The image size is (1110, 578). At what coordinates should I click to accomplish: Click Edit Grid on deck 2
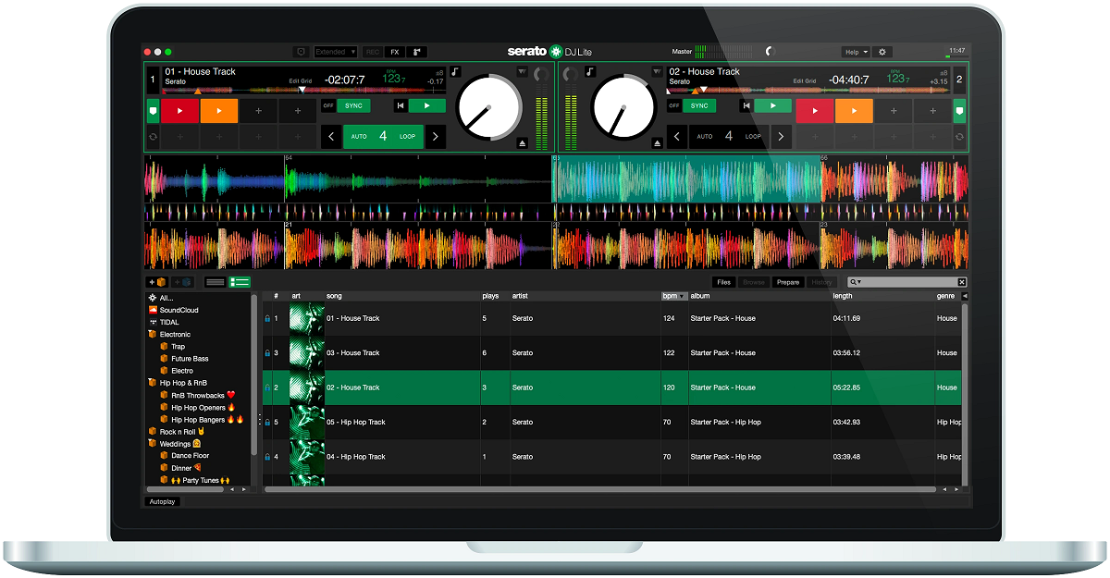tap(805, 81)
